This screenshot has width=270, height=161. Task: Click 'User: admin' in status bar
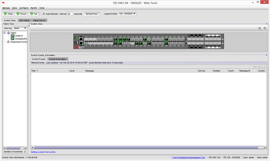249,158
